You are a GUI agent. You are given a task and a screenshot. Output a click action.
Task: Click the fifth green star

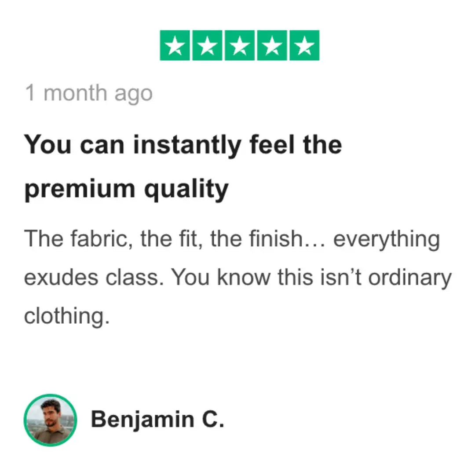[304, 45]
